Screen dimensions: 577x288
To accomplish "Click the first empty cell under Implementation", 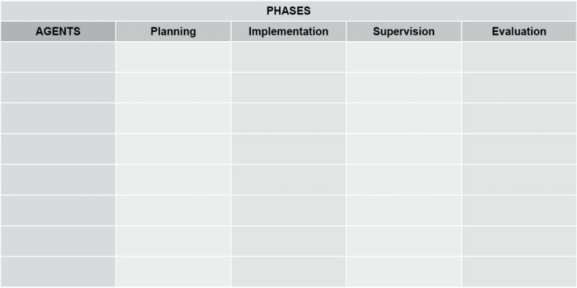I will 288,57.
